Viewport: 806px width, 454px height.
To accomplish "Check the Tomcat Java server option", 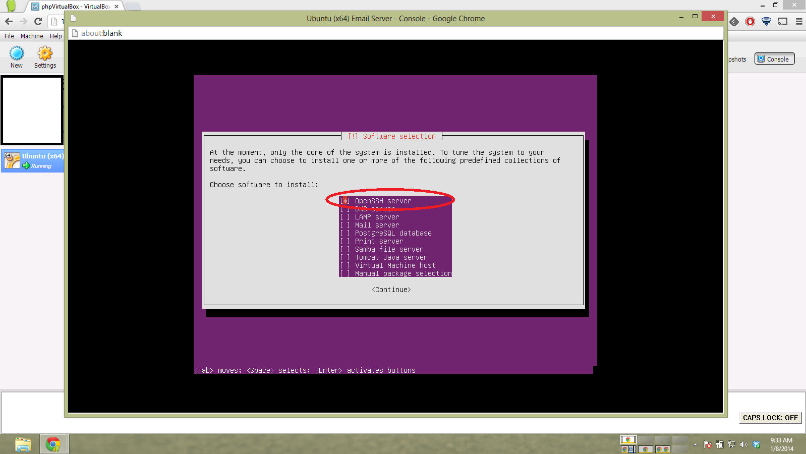I will [x=345, y=257].
